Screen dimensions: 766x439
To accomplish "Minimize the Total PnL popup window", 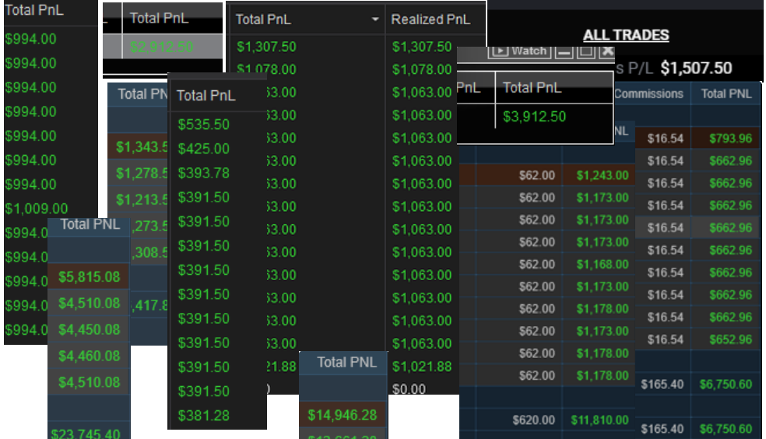I will click(563, 51).
